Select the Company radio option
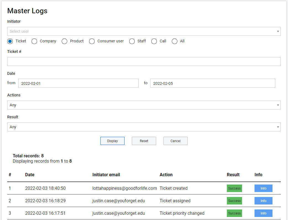288x220 pixels. 34,41
